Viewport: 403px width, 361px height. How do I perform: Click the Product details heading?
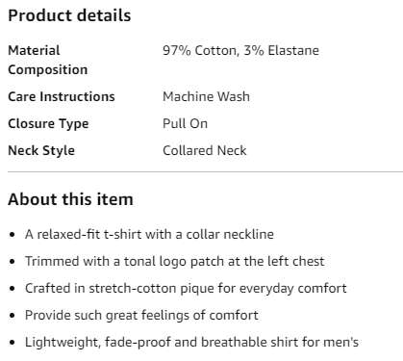(69, 15)
